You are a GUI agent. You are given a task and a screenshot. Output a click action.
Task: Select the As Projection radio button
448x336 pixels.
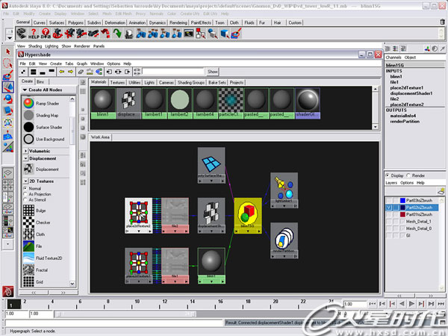point(25,194)
